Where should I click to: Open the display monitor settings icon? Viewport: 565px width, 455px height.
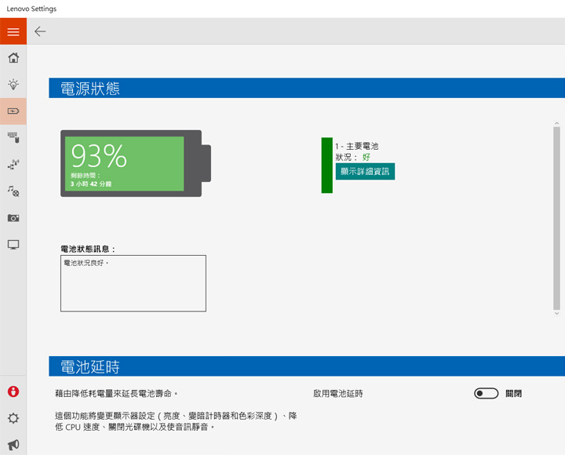tap(13, 245)
